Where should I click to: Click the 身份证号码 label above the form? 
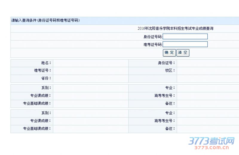152,37
